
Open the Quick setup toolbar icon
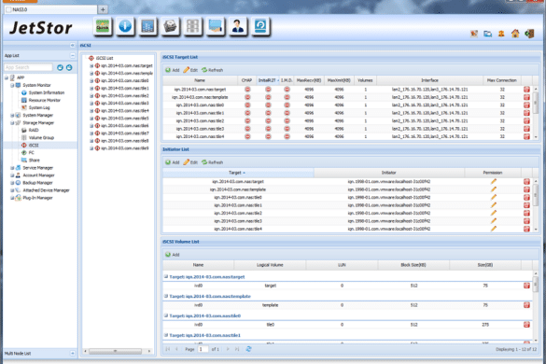point(103,26)
